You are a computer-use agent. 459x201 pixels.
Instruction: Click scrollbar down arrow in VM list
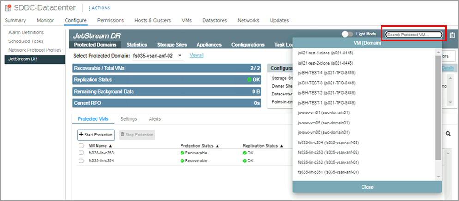click(438, 177)
